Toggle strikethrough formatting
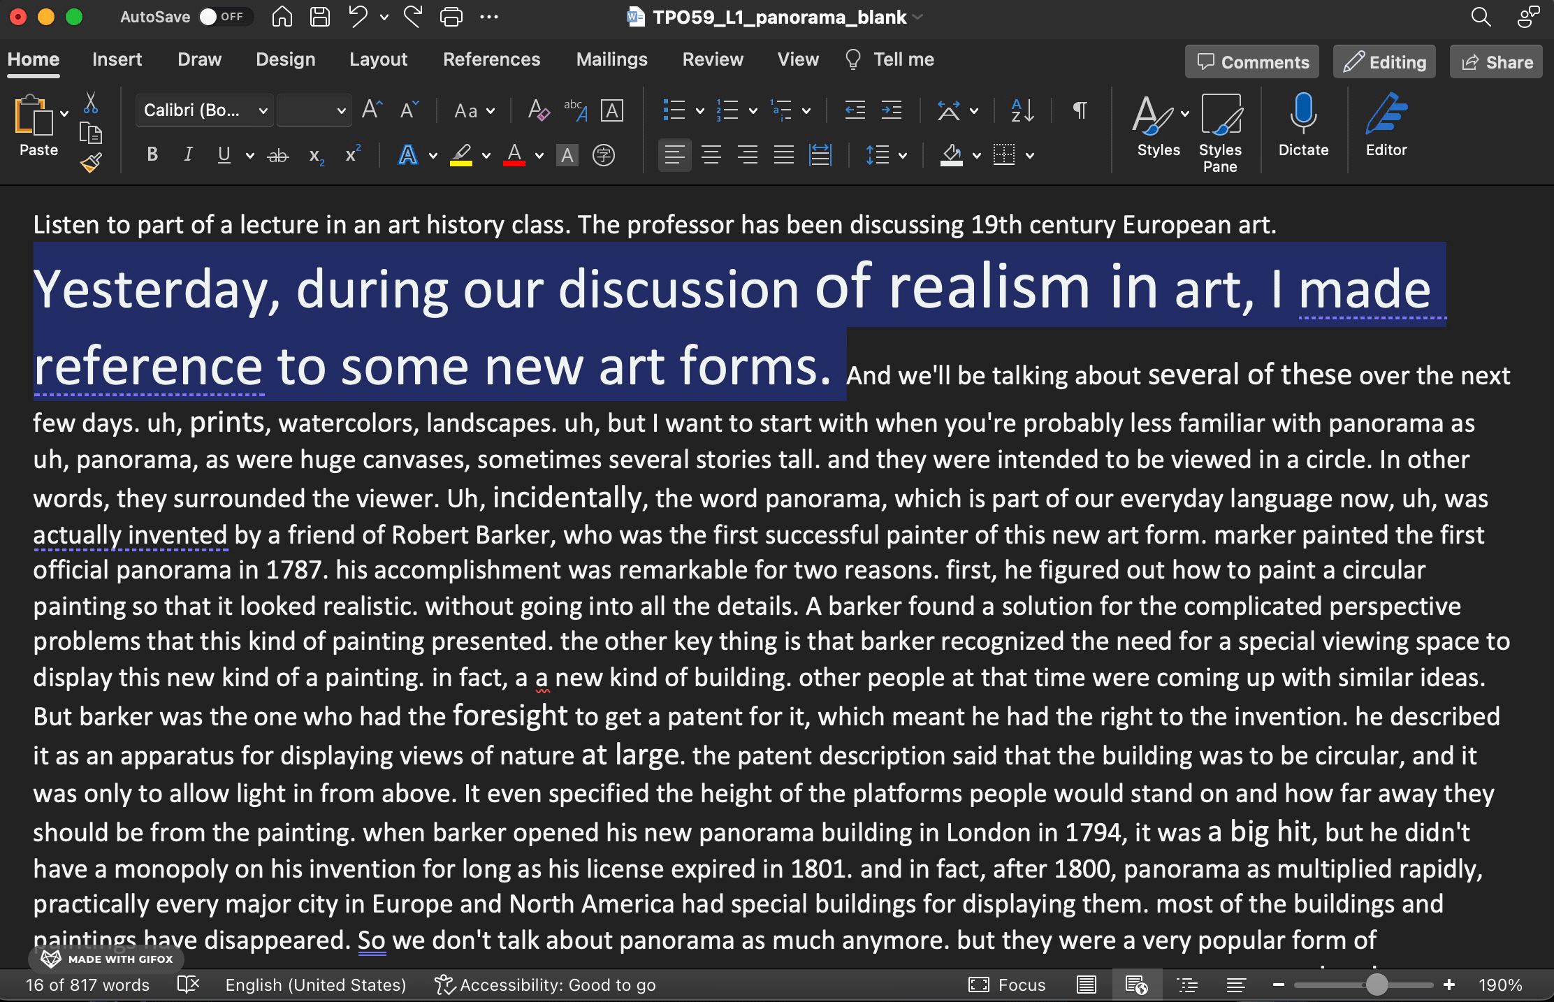Viewport: 1554px width, 1002px height. click(x=278, y=156)
